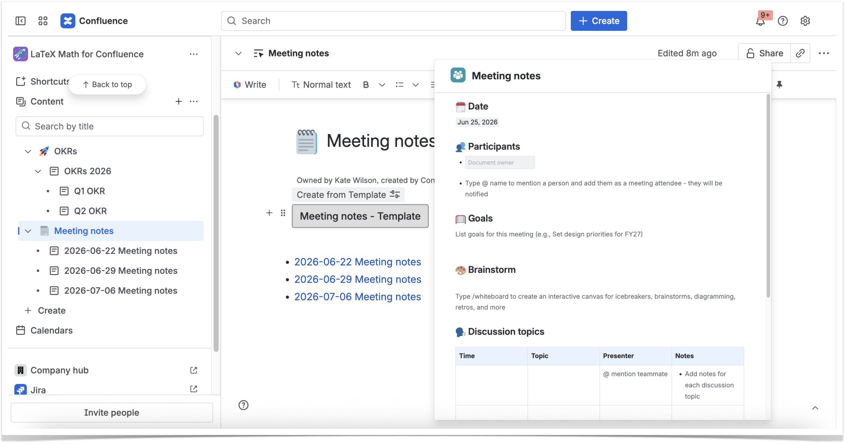Open Create from Template macro settings icon

[x=395, y=194]
